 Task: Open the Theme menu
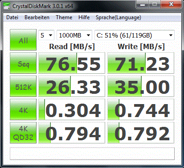64,17
